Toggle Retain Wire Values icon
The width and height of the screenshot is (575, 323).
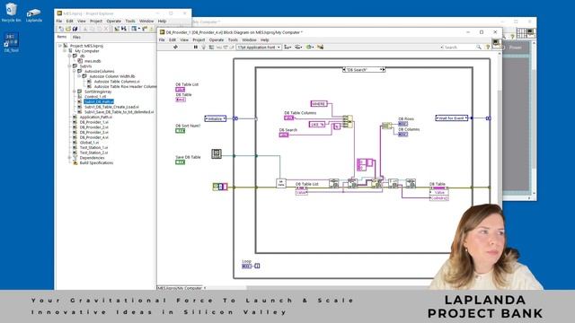211,47
